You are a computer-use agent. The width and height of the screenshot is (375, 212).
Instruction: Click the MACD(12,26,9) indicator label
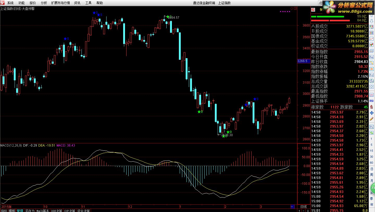click(11, 145)
